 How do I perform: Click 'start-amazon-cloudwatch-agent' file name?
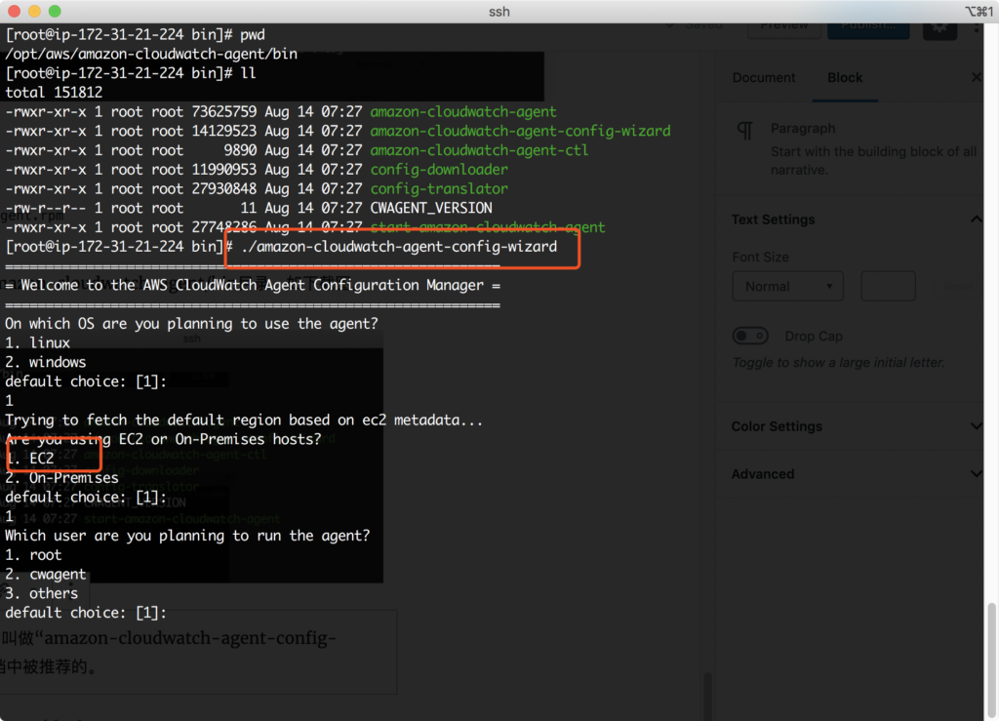coord(488,227)
